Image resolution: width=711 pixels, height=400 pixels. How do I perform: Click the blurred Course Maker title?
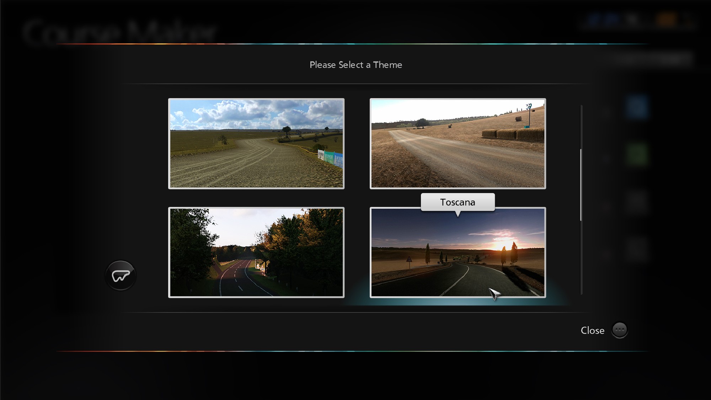point(119,32)
